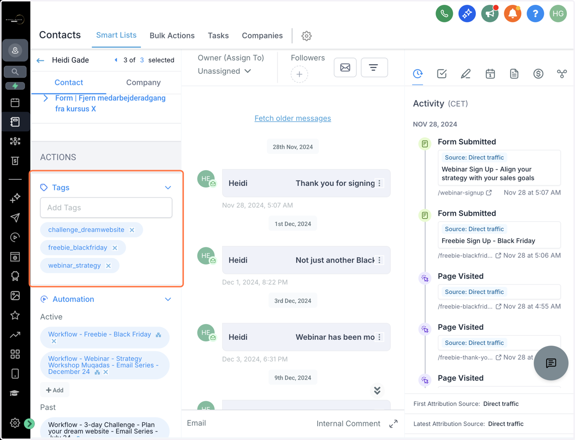Open the Sites icon in sidebar
The width and height of the screenshot is (575, 440).
point(15,256)
